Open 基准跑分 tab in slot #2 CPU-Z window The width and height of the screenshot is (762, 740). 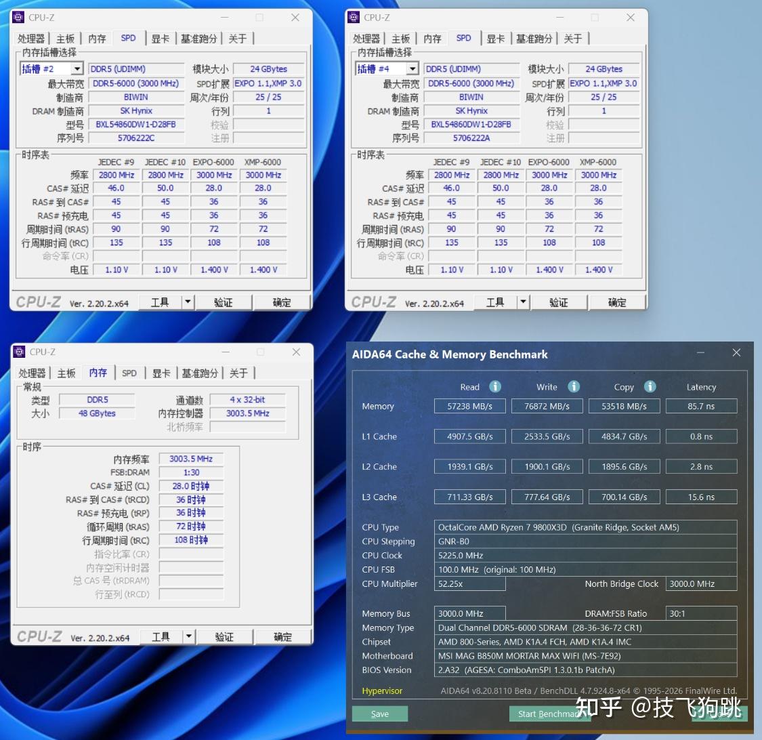click(198, 39)
